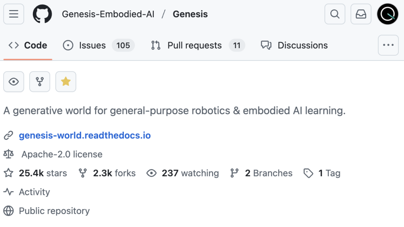Go to GitHub home via Octocat logo
The image size is (404, 227).
pos(42,14)
